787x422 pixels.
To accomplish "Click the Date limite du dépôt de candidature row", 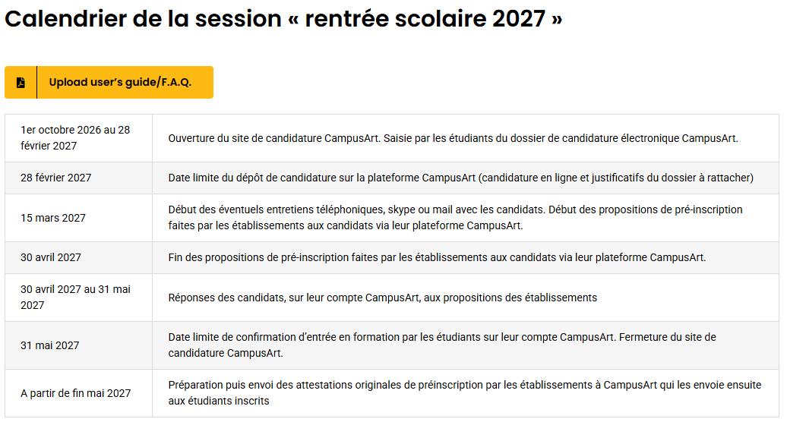I will click(x=392, y=178).
